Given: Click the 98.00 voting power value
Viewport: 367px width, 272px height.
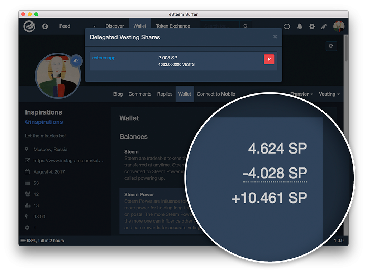Looking at the screenshot, I should (39, 217).
